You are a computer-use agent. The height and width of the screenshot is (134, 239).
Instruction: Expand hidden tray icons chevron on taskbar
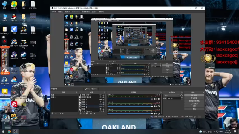[x=214, y=131]
